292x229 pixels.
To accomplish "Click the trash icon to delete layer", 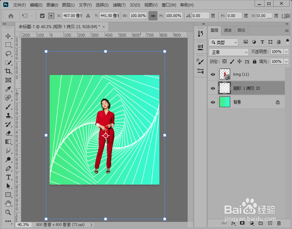I will pyautogui.click(x=279, y=223).
